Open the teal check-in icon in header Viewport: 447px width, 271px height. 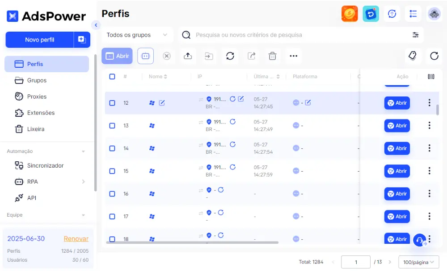click(x=371, y=14)
